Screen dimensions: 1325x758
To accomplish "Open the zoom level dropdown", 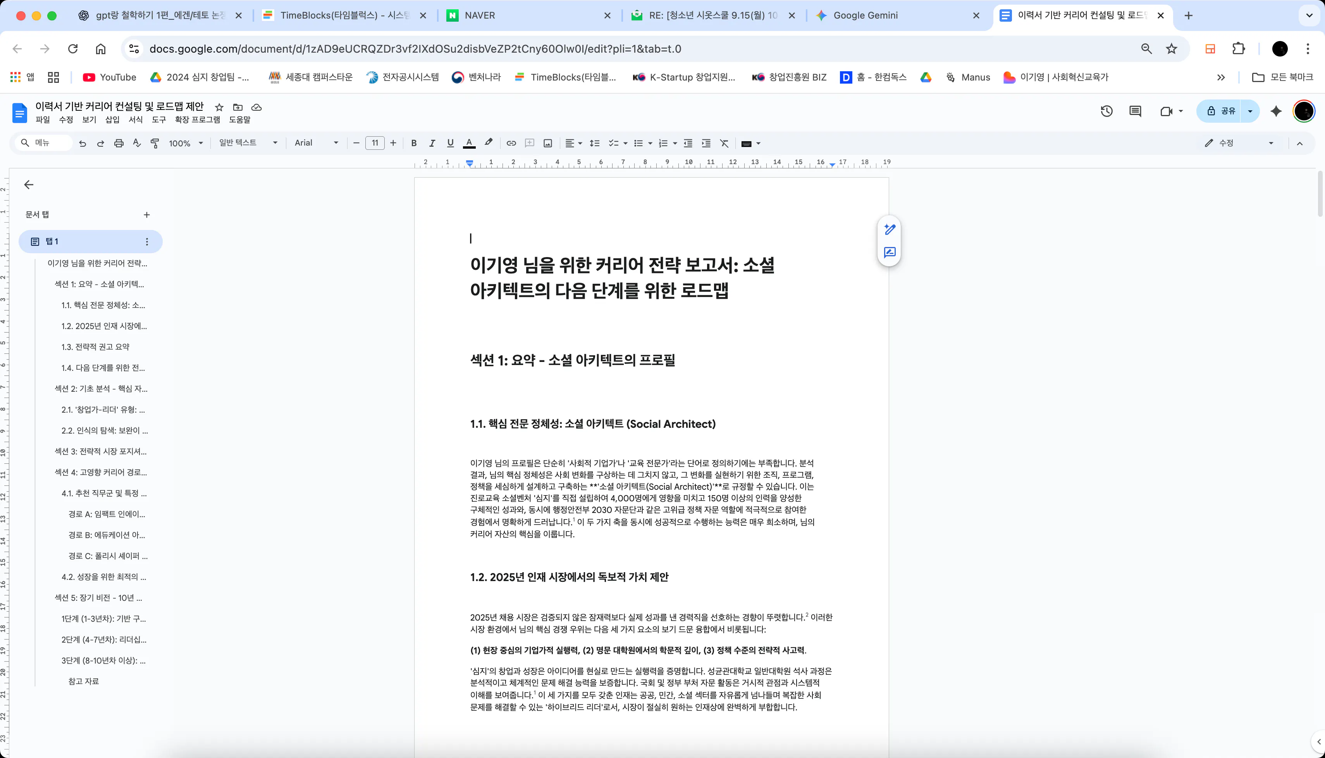I will pos(185,143).
